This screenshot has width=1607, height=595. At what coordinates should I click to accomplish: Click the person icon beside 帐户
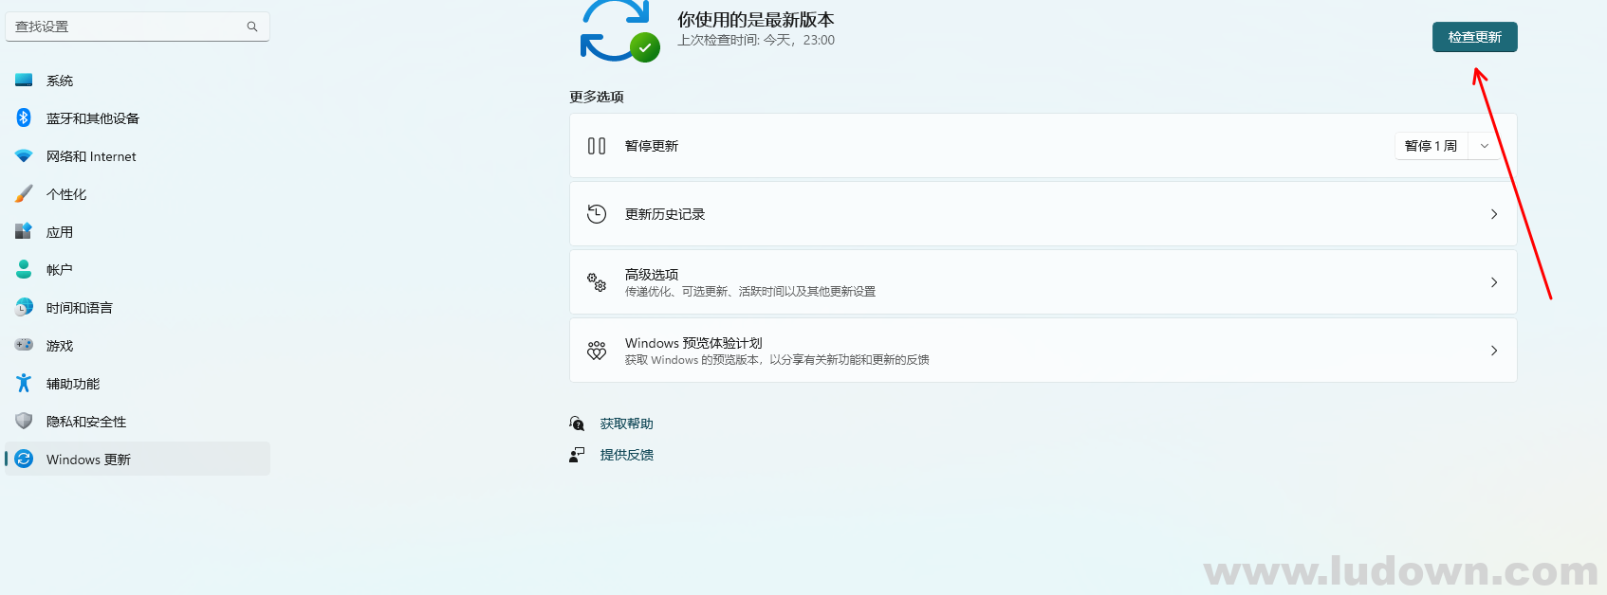[x=24, y=269]
